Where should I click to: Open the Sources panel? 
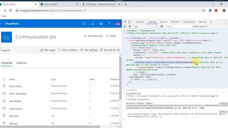163,22
